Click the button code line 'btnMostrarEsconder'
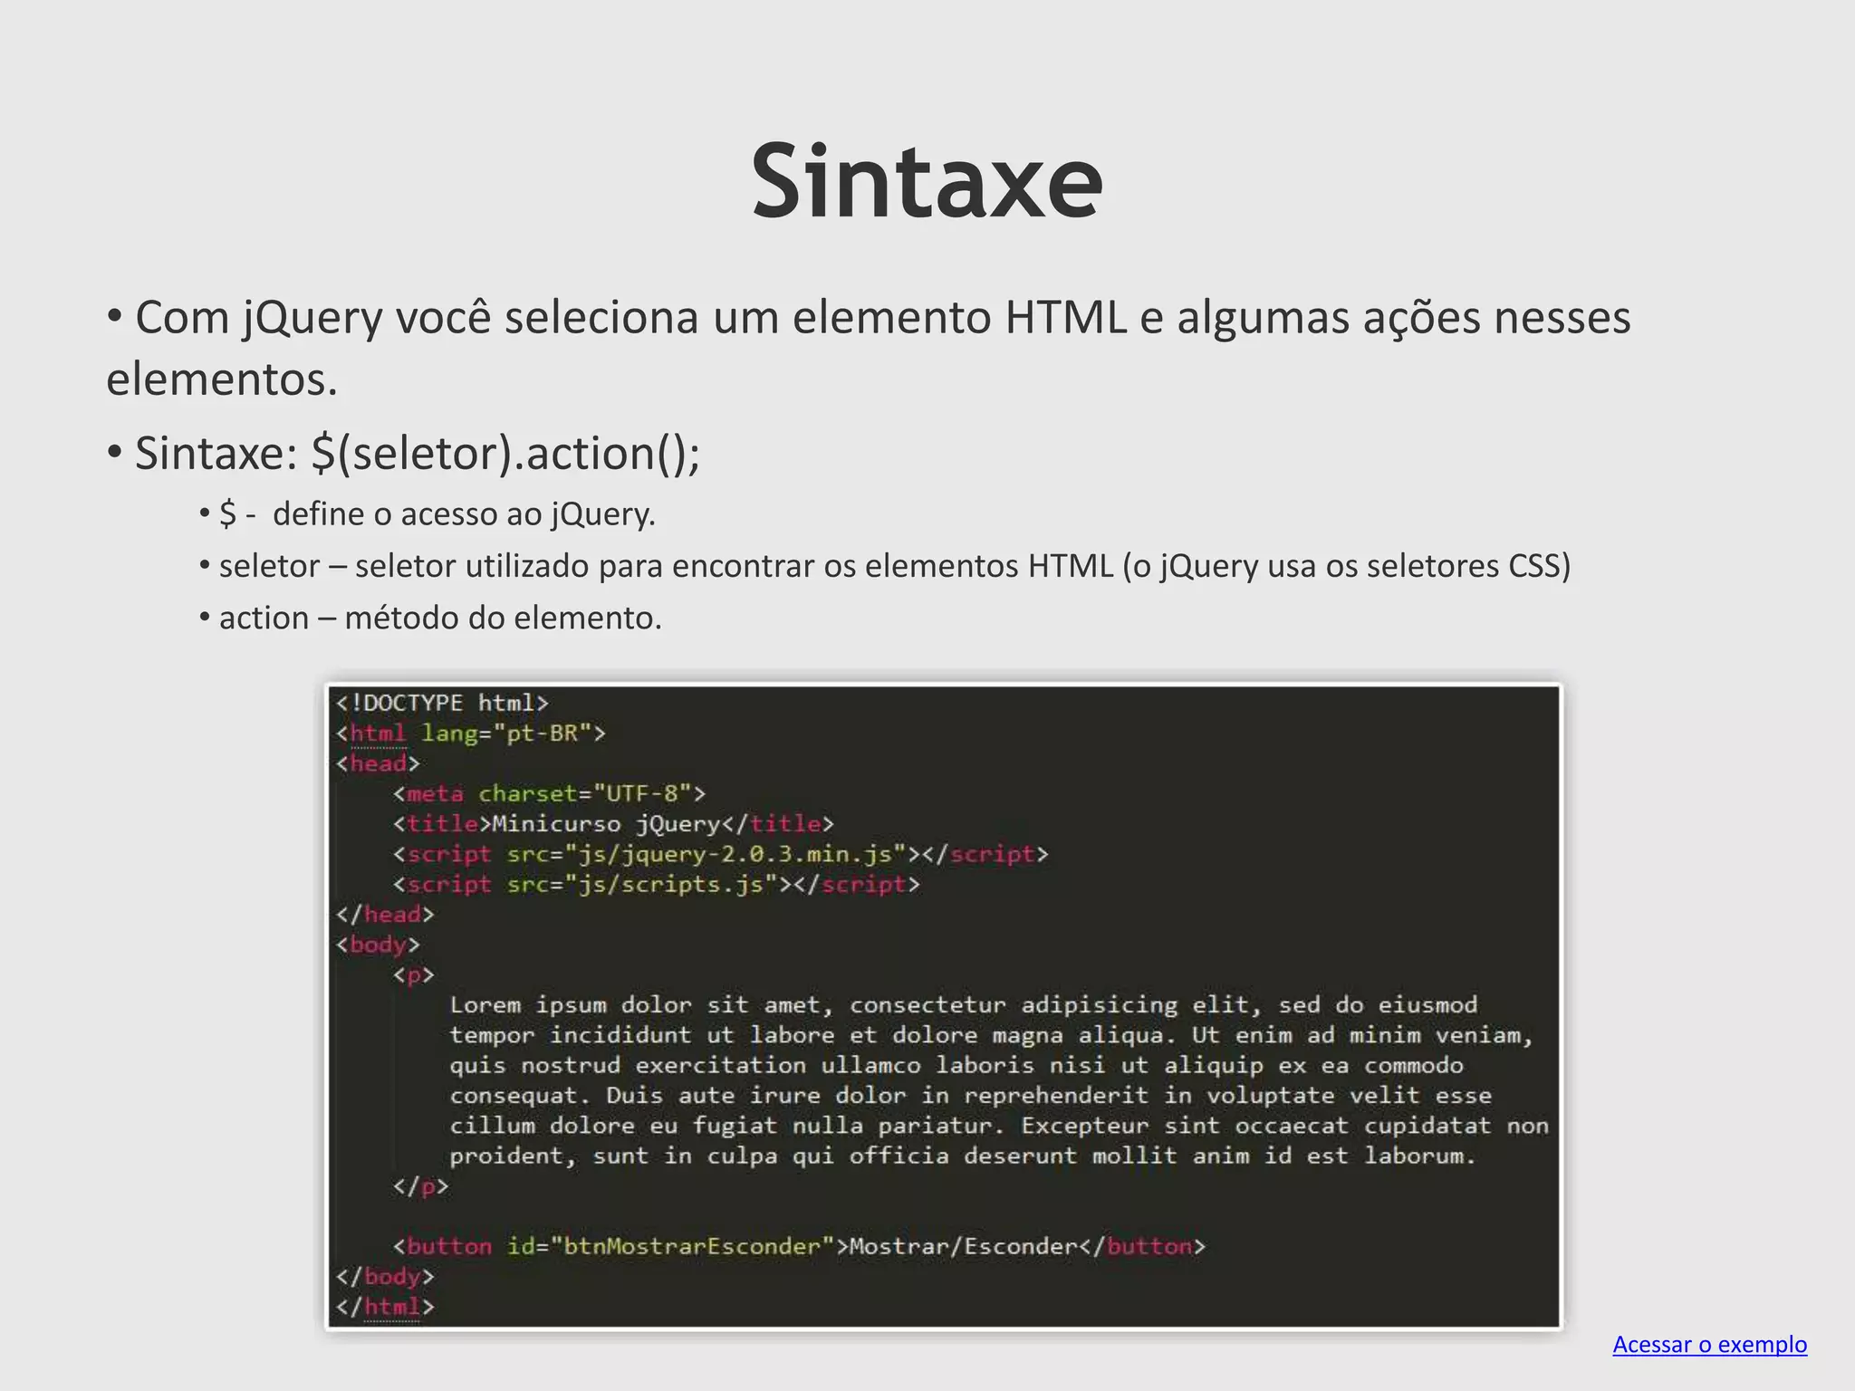Image resolution: width=1855 pixels, height=1391 pixels. coord(799,1247)
